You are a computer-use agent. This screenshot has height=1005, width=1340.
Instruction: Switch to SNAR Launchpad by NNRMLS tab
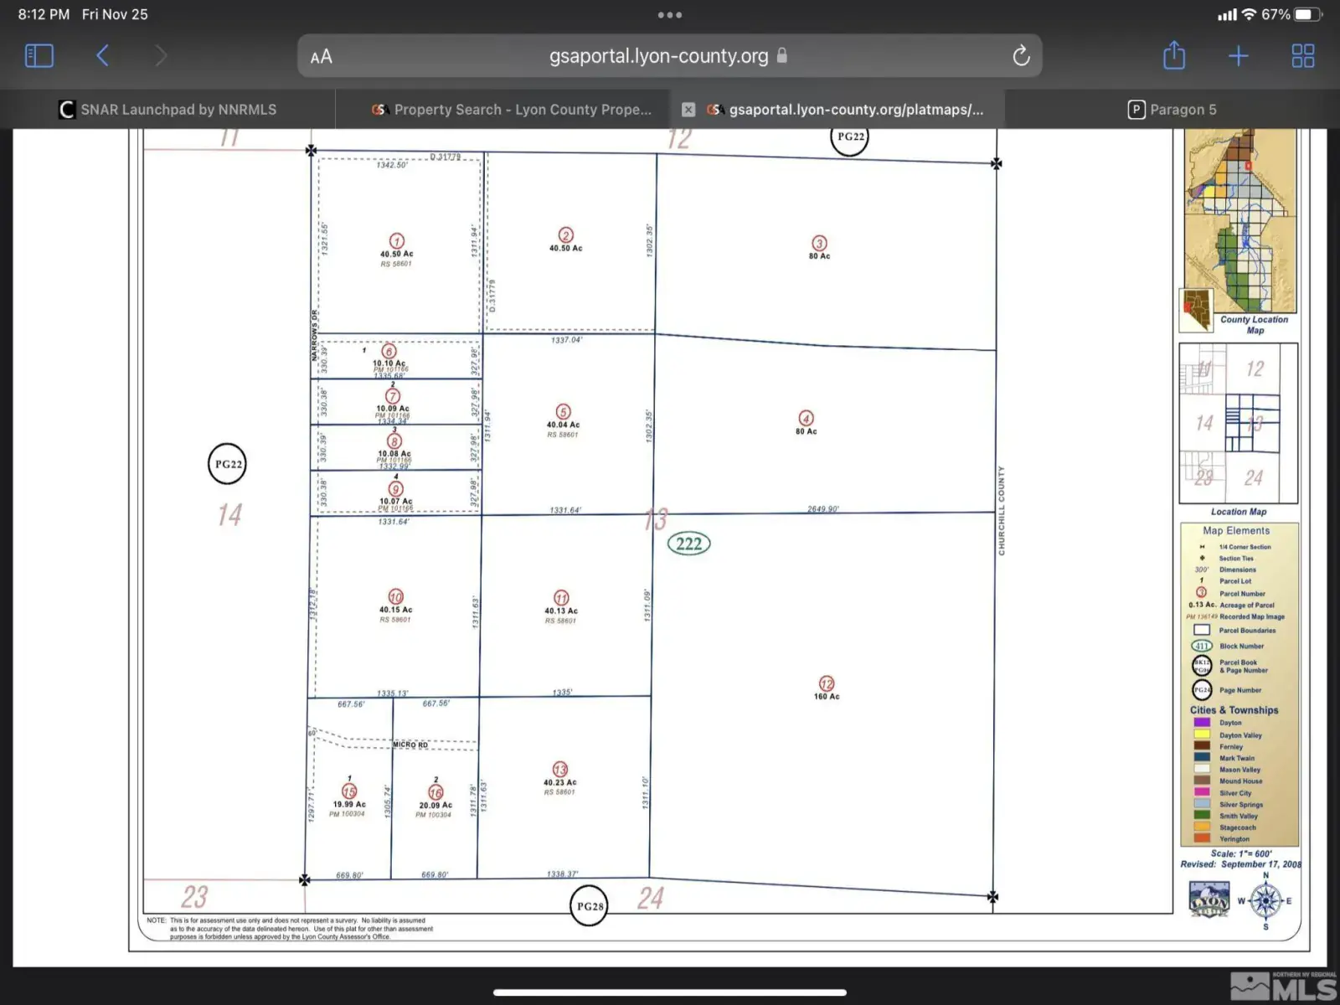[x=167, y=110]
